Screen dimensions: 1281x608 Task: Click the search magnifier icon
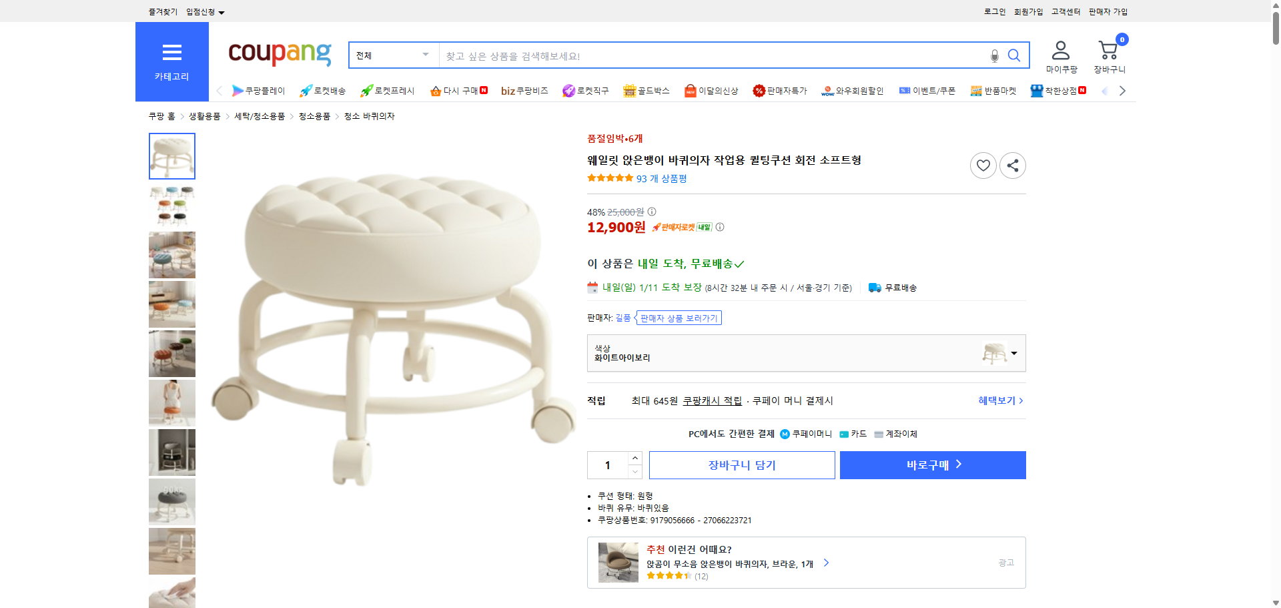click(1013, 55)
